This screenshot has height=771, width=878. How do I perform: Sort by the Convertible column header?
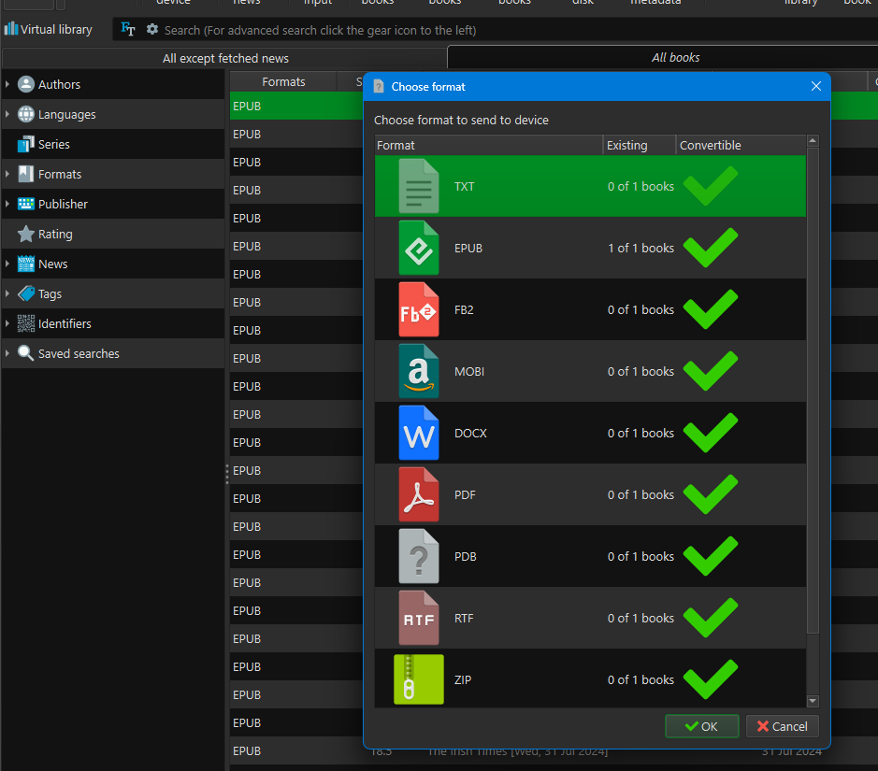[x=741, y=146]
